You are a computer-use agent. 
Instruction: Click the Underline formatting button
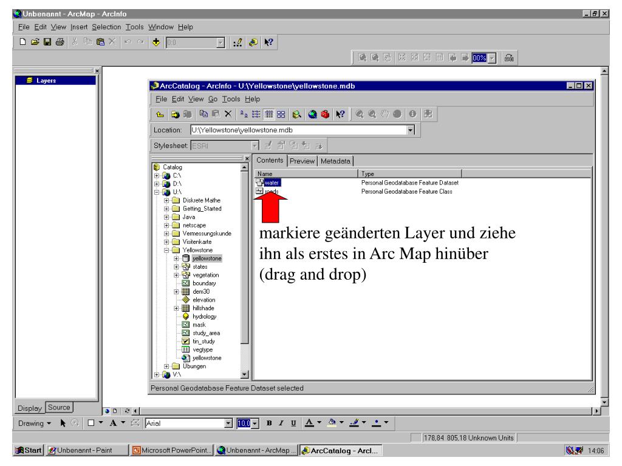[293, 423]
